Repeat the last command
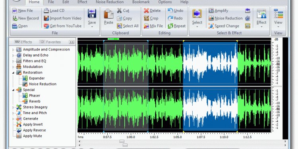The width and height of the screenshot is (298, 149). pos(177,26)
